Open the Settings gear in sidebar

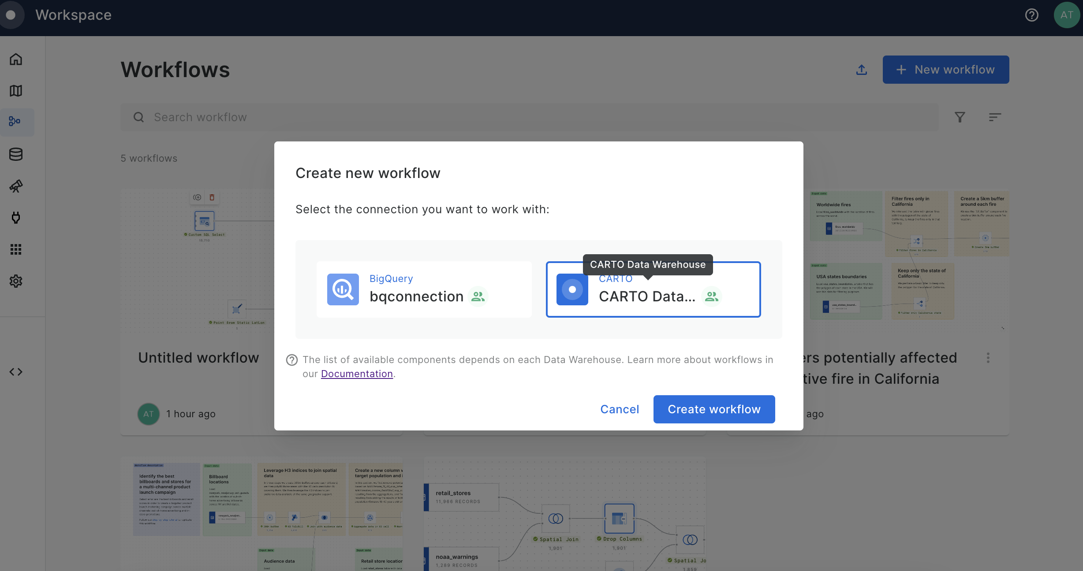(16, 281)
